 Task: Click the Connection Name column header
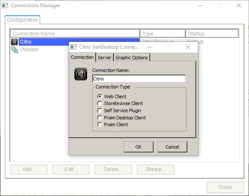coord(75,33)
